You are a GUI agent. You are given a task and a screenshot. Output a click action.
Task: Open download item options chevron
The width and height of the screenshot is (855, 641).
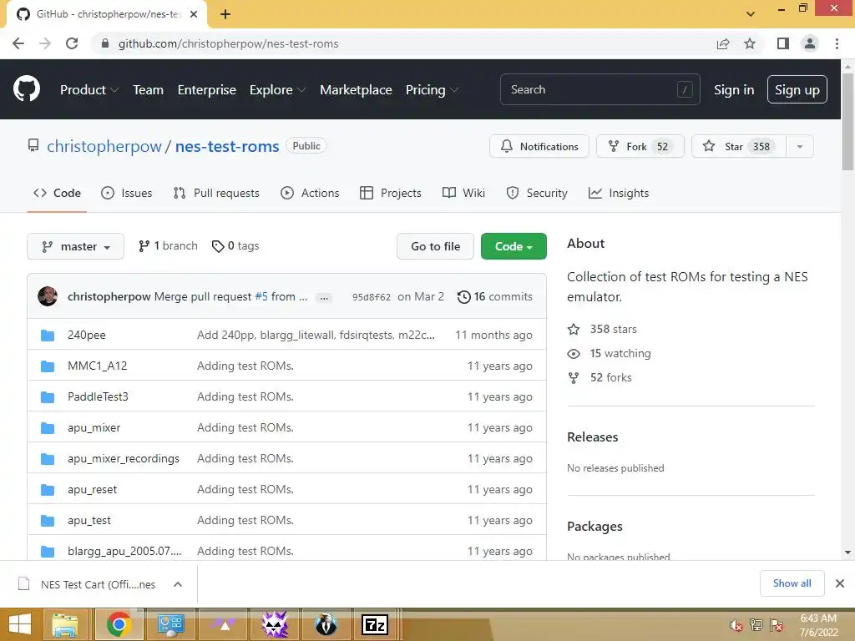coord(178,584)
